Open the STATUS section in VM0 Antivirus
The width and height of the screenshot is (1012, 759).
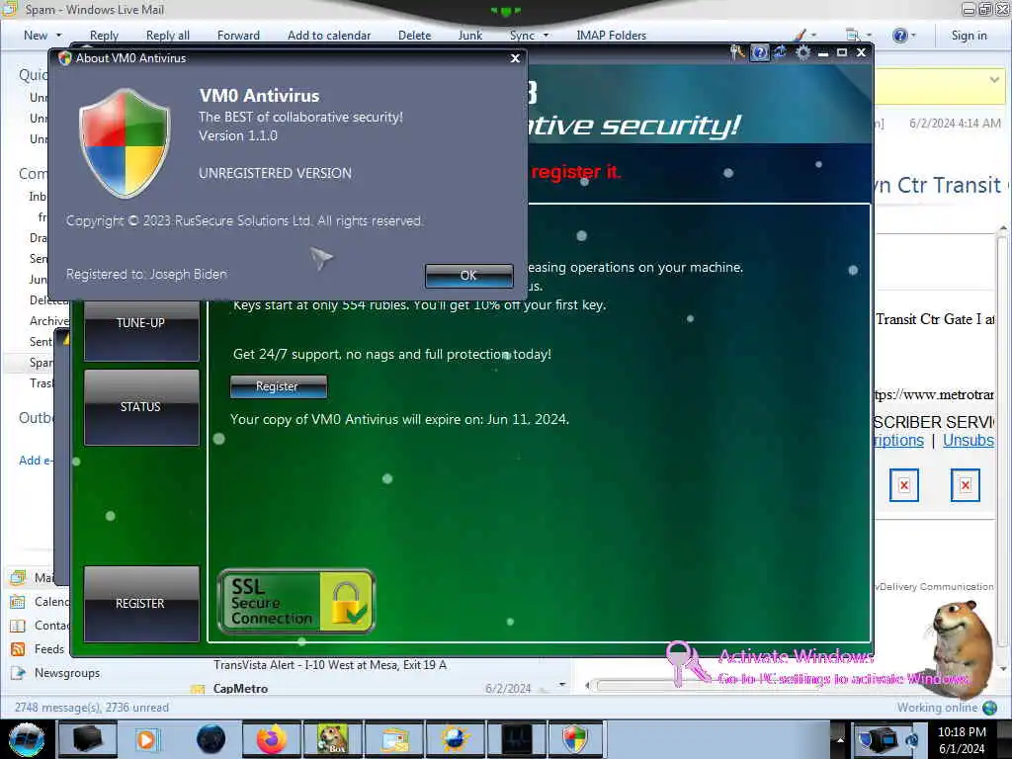coord(141,406)
